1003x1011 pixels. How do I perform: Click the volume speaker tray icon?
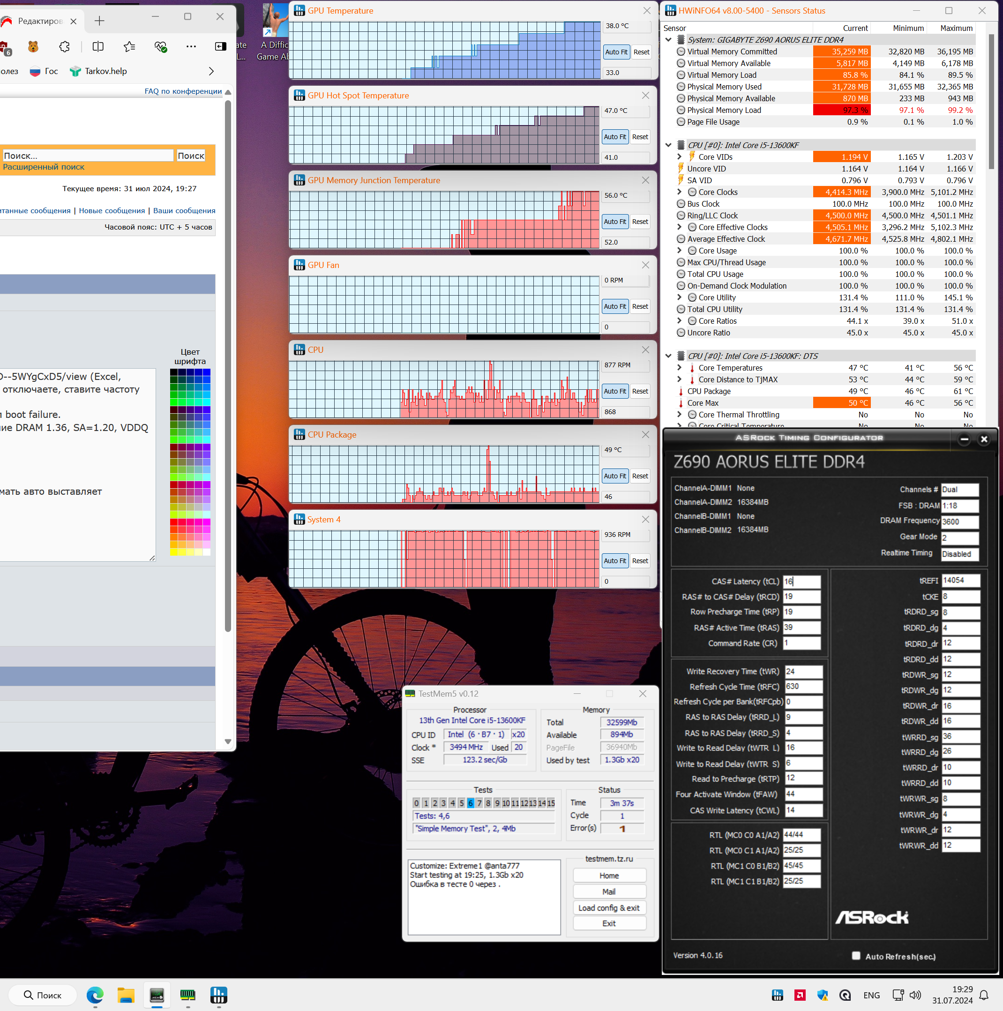[915, 995]
